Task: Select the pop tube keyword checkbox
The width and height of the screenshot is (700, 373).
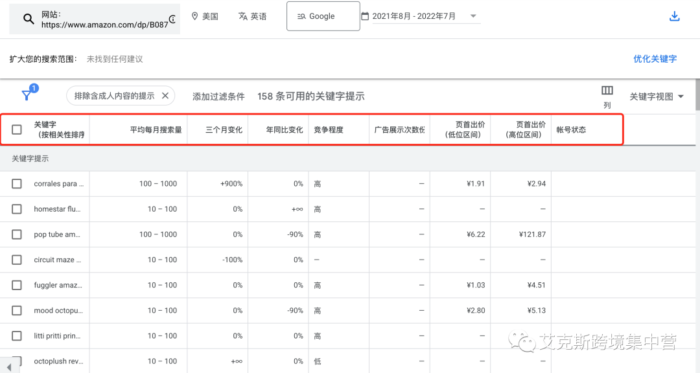Action: tap(17, 234)
